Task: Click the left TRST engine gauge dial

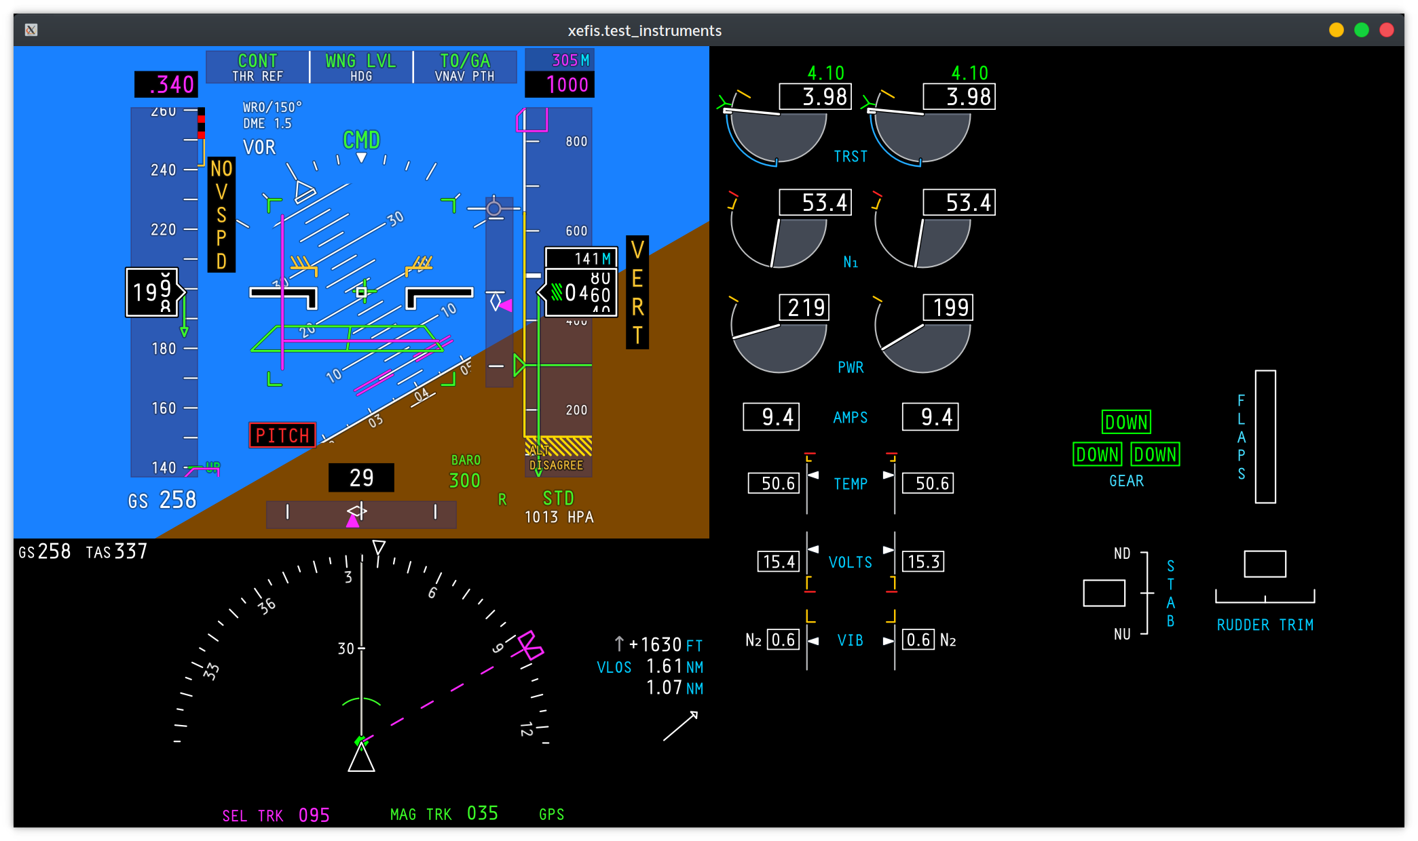Action: click(778, 134)
